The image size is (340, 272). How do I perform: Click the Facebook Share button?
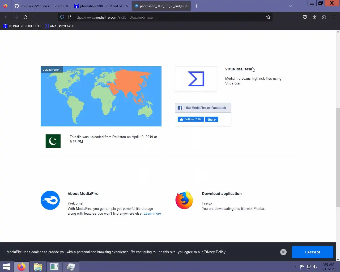tap(212, 120)
